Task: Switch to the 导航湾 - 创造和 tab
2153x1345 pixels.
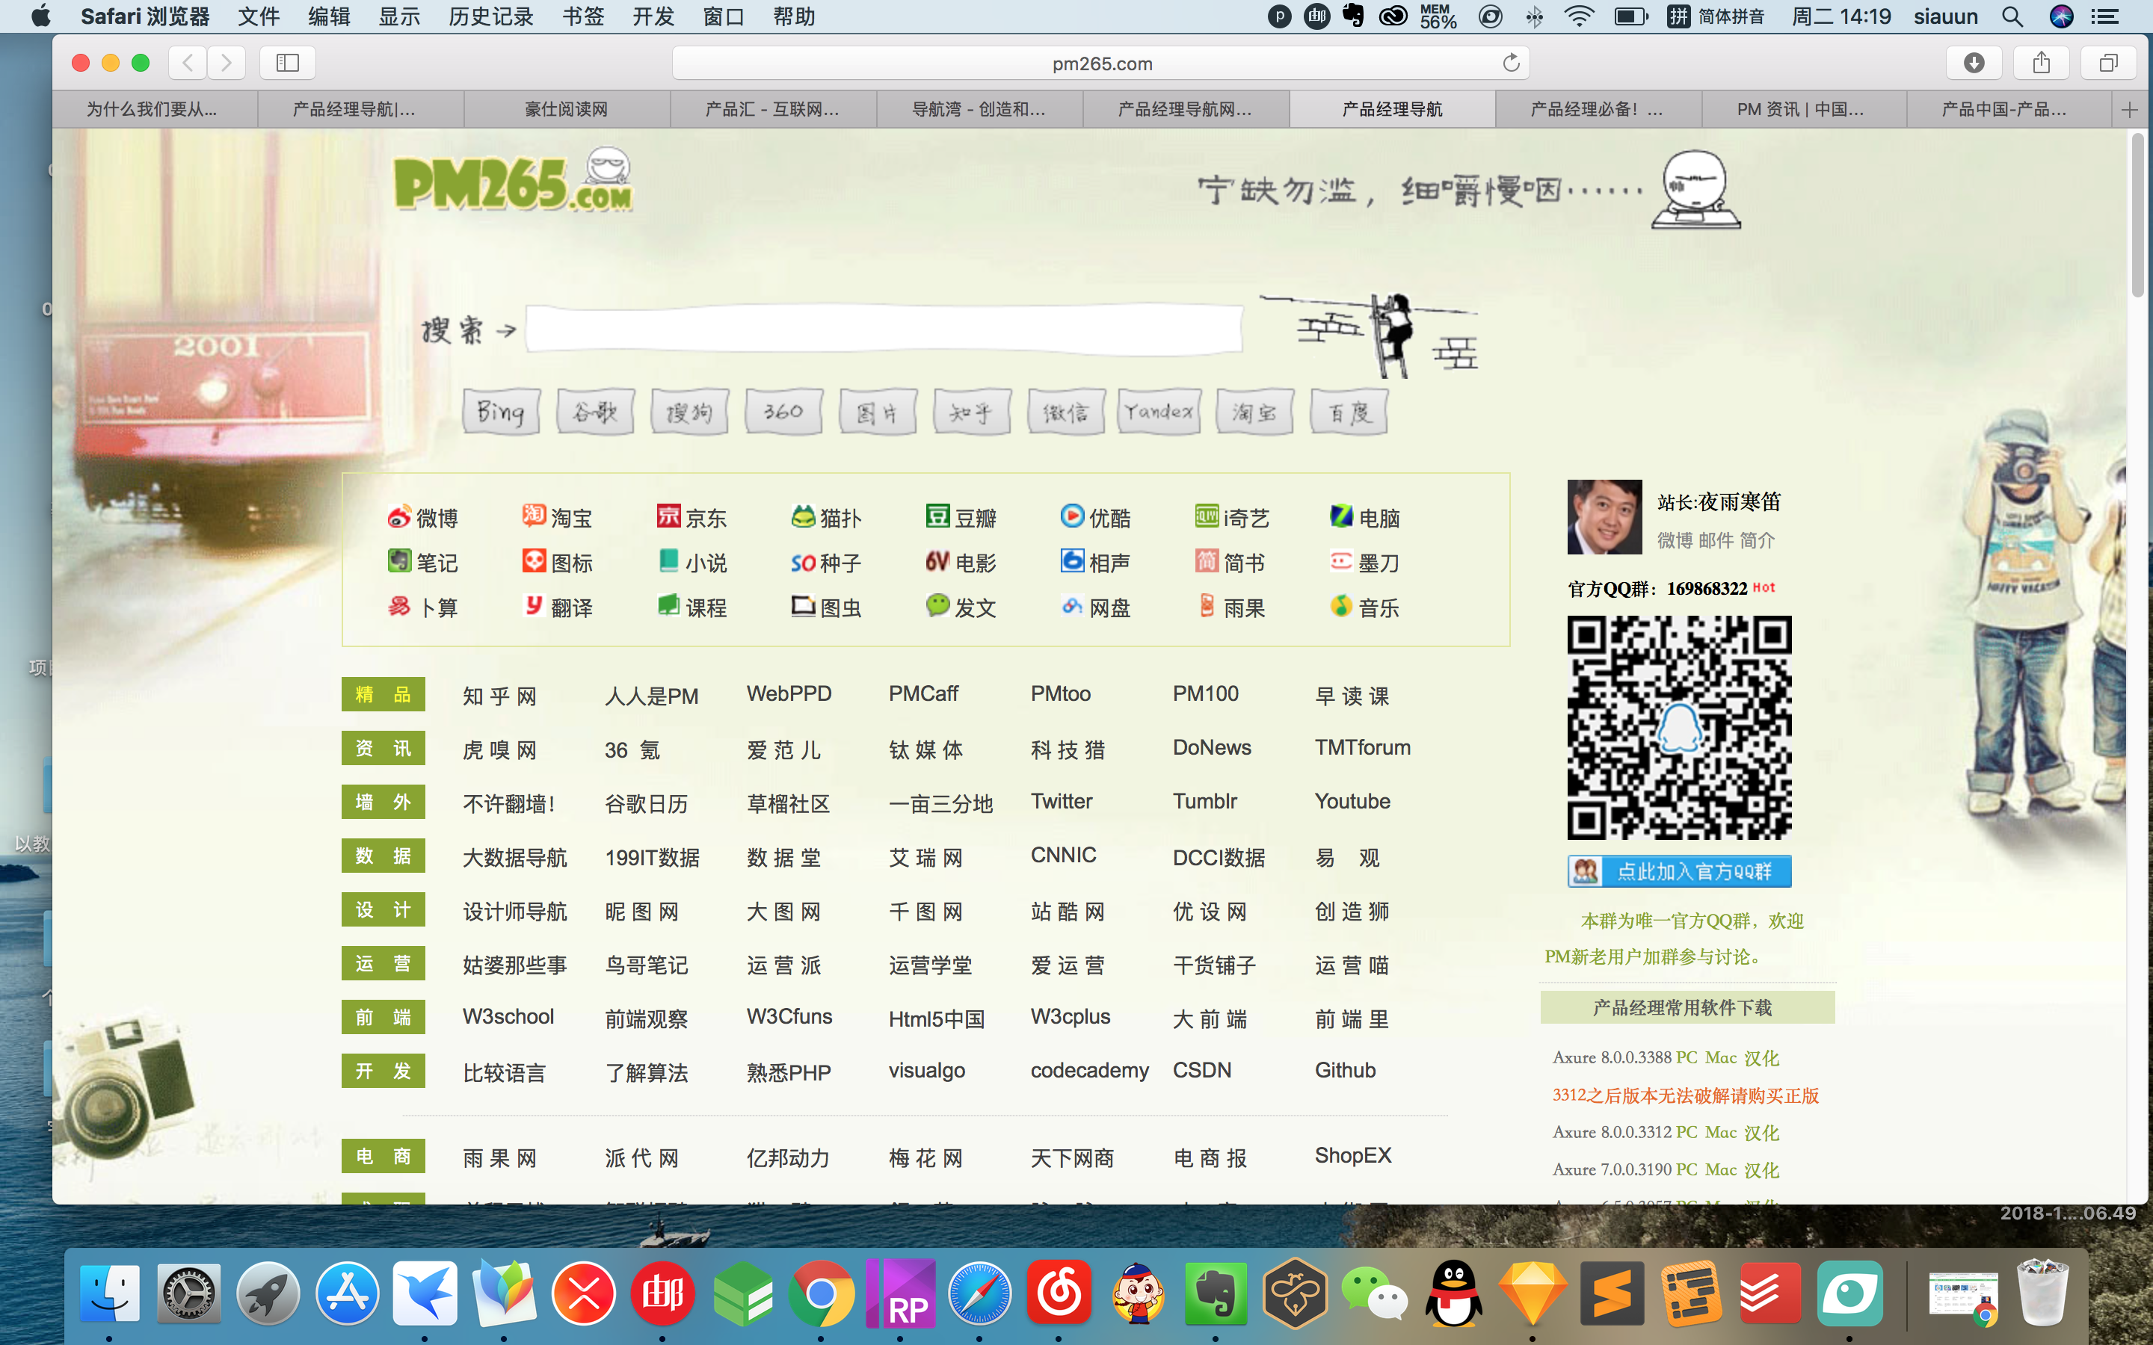Action: point(979,109)
